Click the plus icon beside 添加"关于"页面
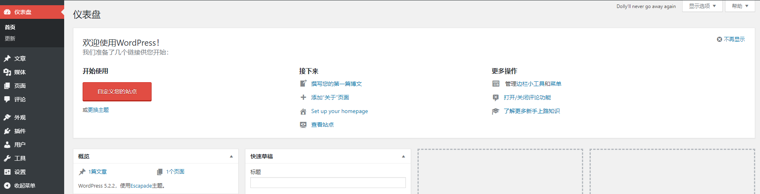Image resolution: width=760 pixels, height=194 pixels. (x=303, y=97)
